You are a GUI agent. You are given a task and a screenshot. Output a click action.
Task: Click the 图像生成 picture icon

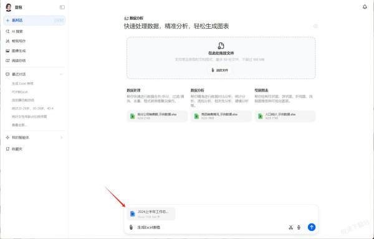pos(7,51)
